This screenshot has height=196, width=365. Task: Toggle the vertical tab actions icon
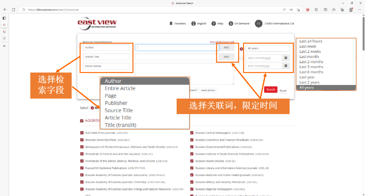4,18
